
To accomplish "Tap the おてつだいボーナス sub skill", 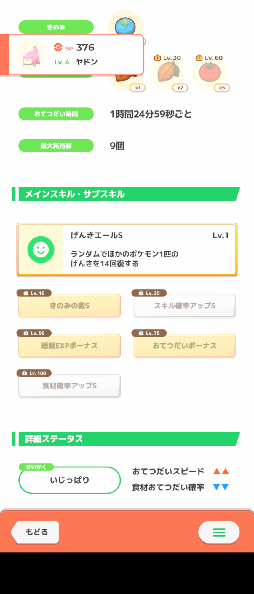I will point(184,346).
